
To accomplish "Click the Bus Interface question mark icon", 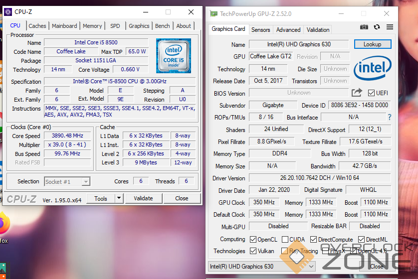I will (390, 117).
